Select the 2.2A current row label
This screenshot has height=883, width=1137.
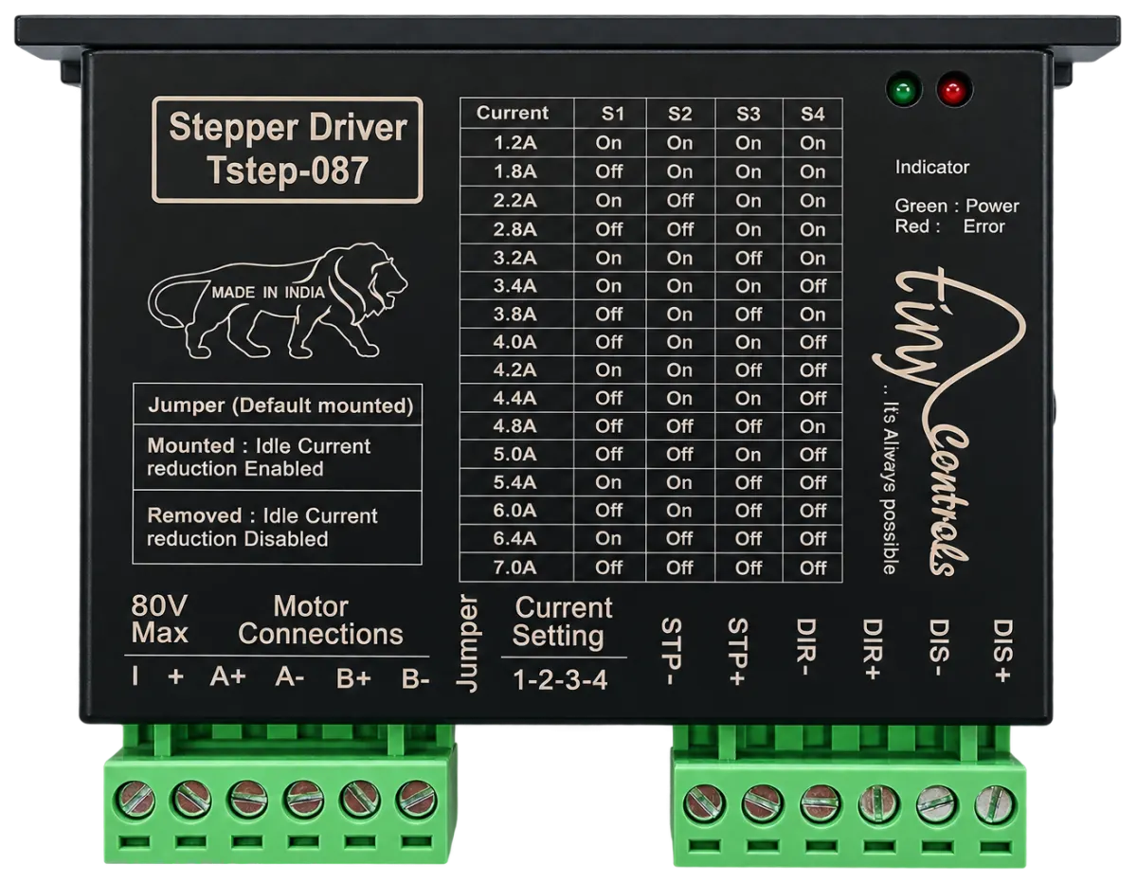515,201
